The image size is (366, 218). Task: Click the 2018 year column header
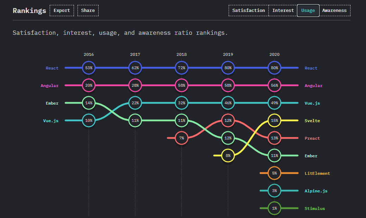tap(182, 54)
